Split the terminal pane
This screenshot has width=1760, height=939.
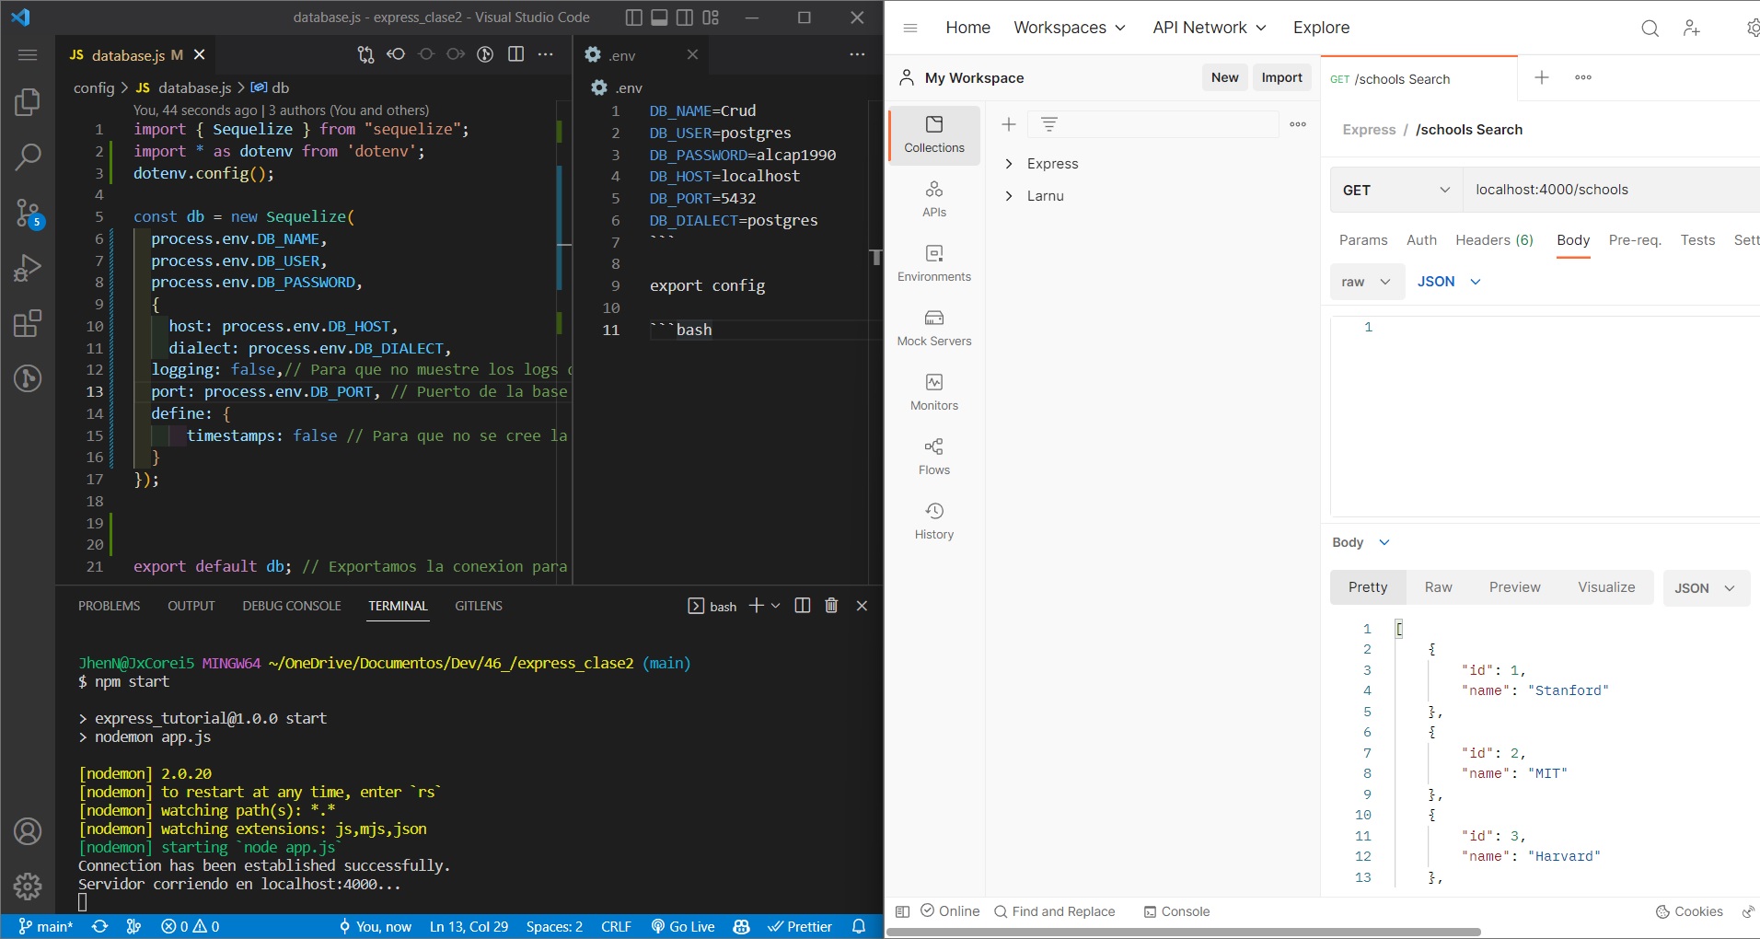coord(803,605)
